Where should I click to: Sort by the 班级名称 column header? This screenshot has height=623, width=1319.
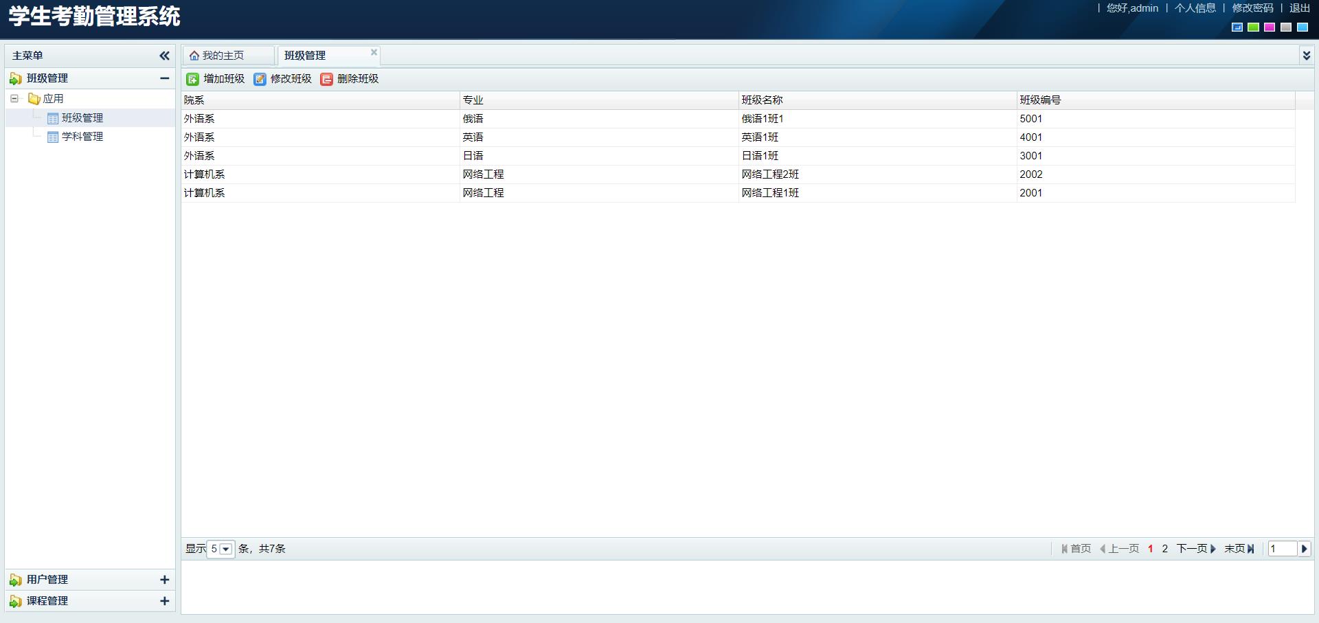coord(877,100)
